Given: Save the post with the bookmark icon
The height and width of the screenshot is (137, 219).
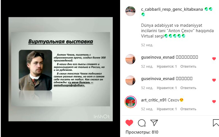Looking at the screenshot, I should coord(216,123).
